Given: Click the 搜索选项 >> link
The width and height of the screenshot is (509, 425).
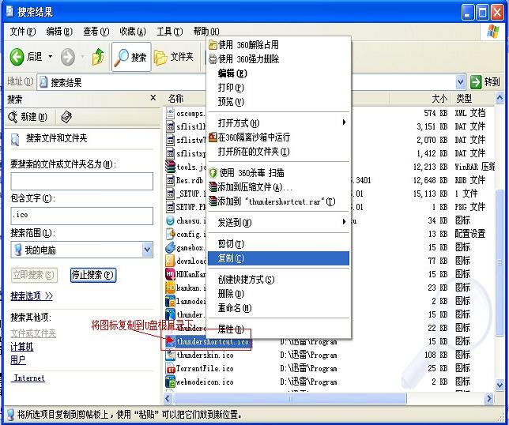Looking at the screenshot, I should point(32,296).
